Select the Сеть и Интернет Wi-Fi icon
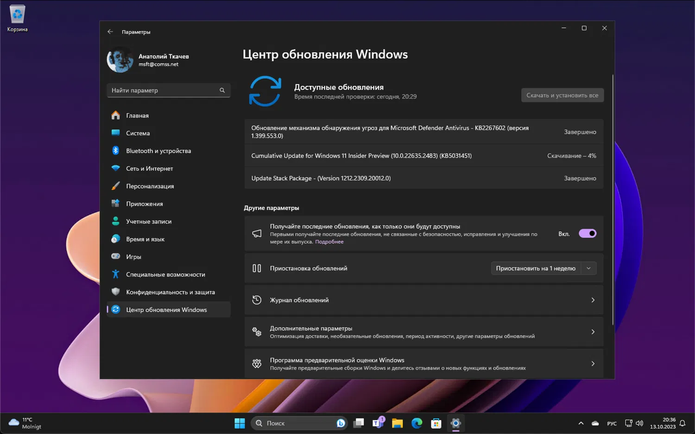Viewport: 695px width, 434px height. click(x=116, y=168)
